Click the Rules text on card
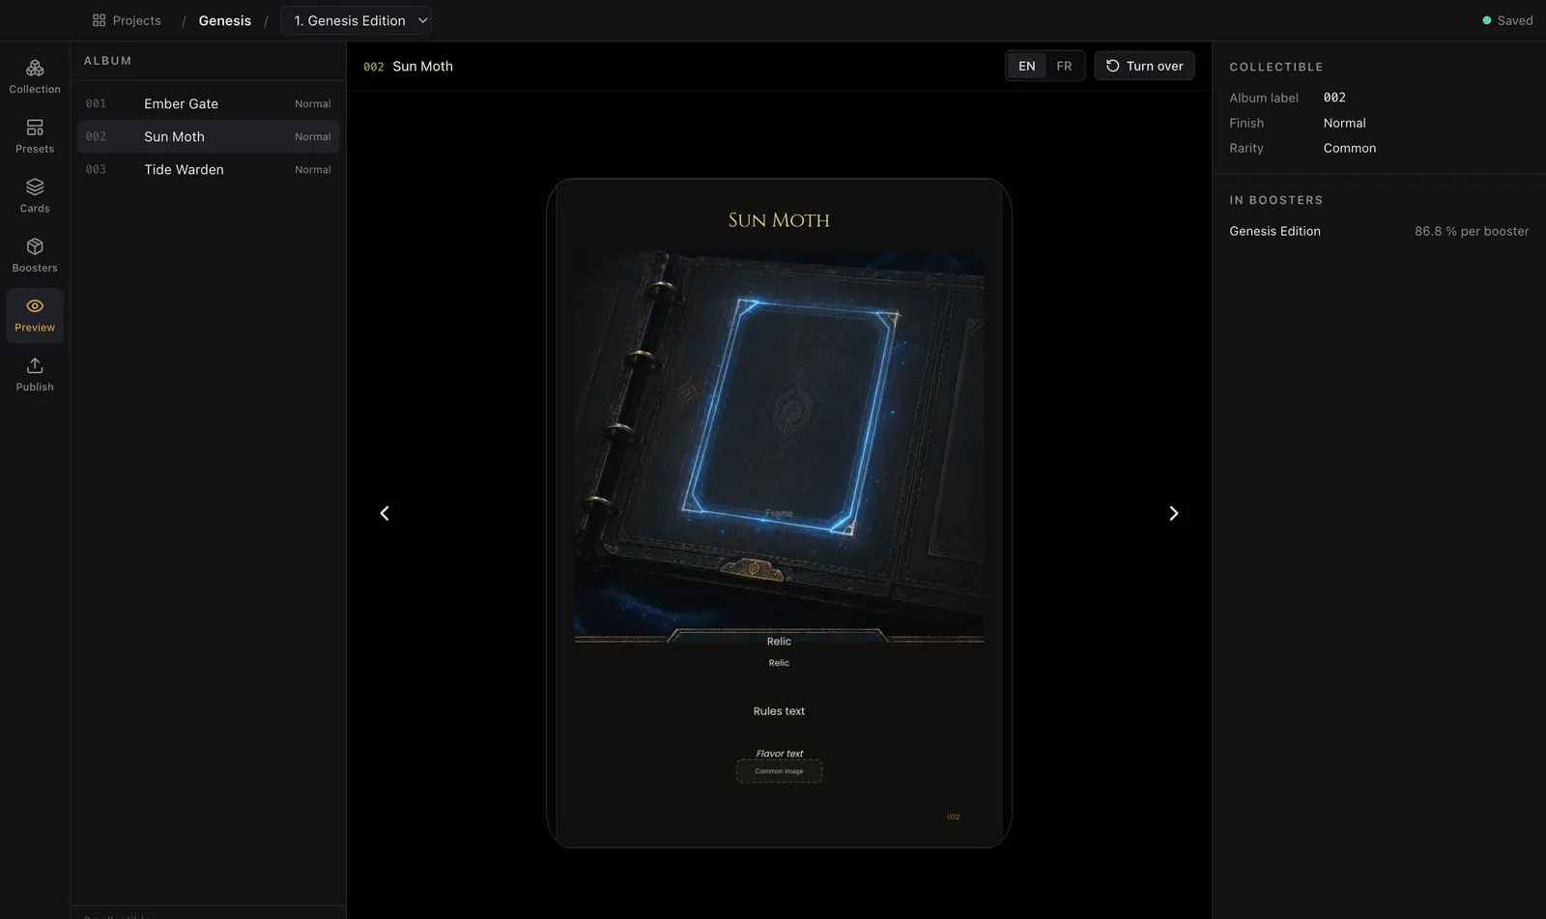Screen dimensions: 1546x919 (x=779, y=711)
